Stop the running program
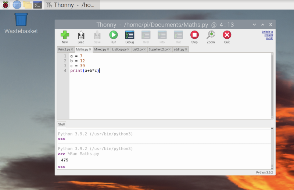Viewport: 294px width, 190px height. click(194, 35)
